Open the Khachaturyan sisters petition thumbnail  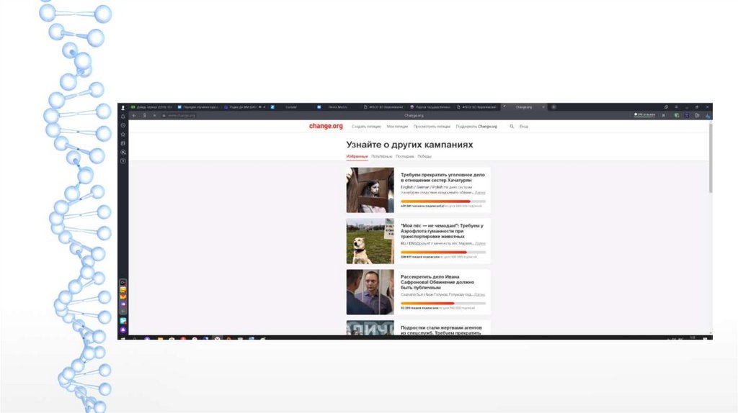370,190
